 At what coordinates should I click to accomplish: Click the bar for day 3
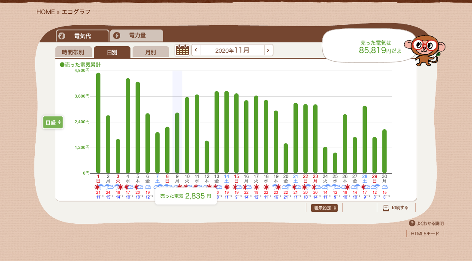coord(118,156)
